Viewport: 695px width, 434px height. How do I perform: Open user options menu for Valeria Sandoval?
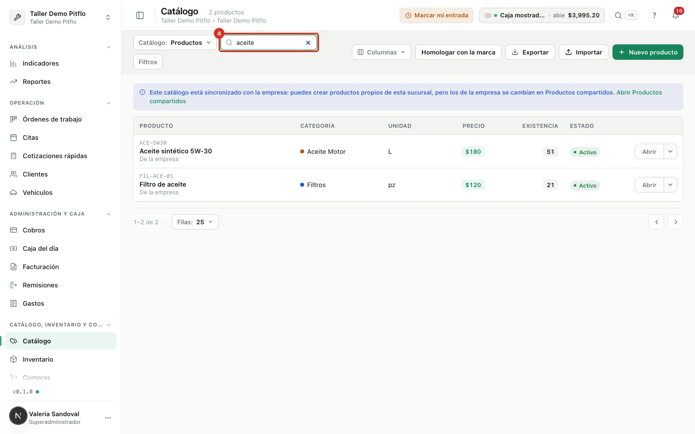(x=108, y=418)
